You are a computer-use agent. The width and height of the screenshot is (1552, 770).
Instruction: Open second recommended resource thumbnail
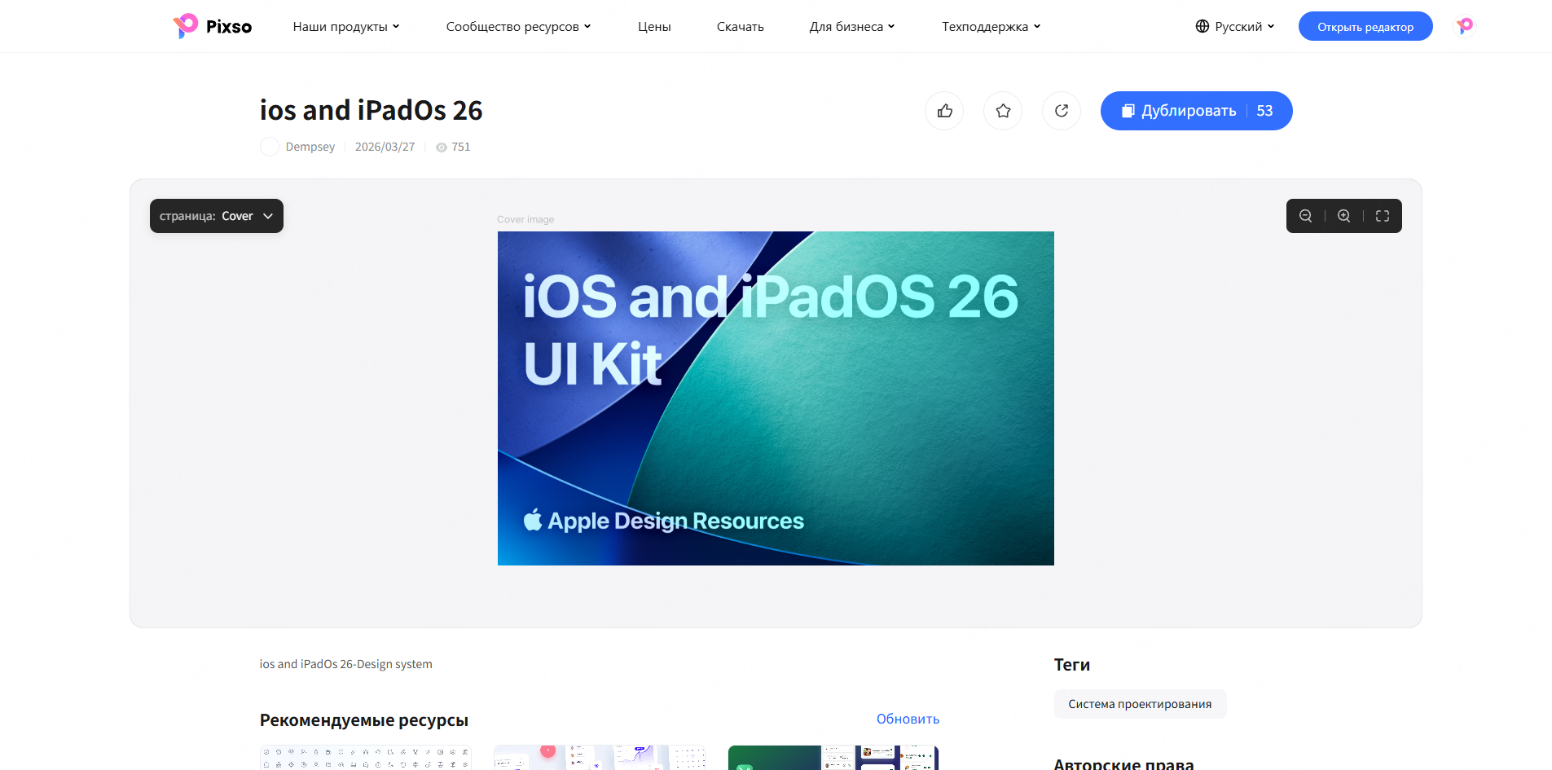[x=600, y=758]
